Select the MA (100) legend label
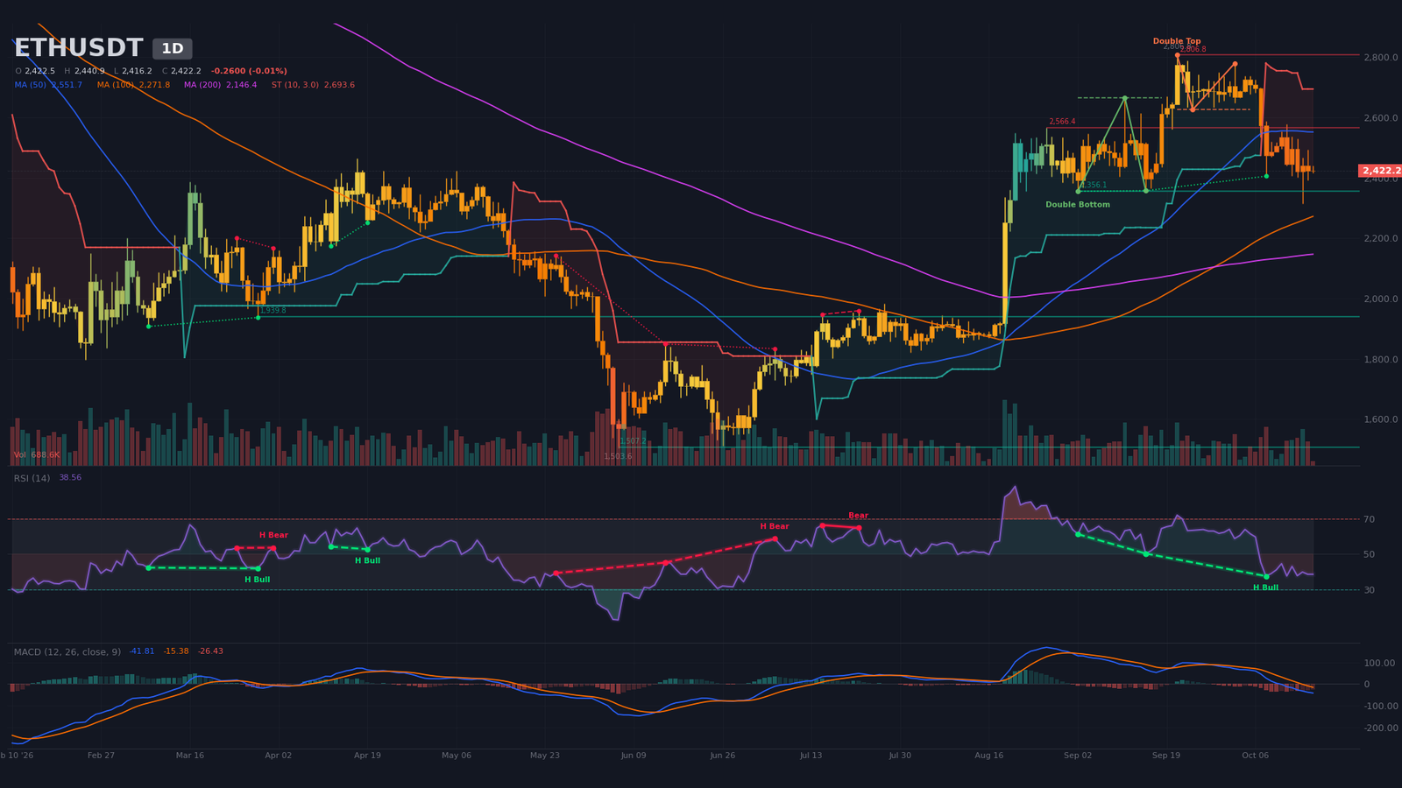This screenshot has width=1402, height=788. [116, 85]
